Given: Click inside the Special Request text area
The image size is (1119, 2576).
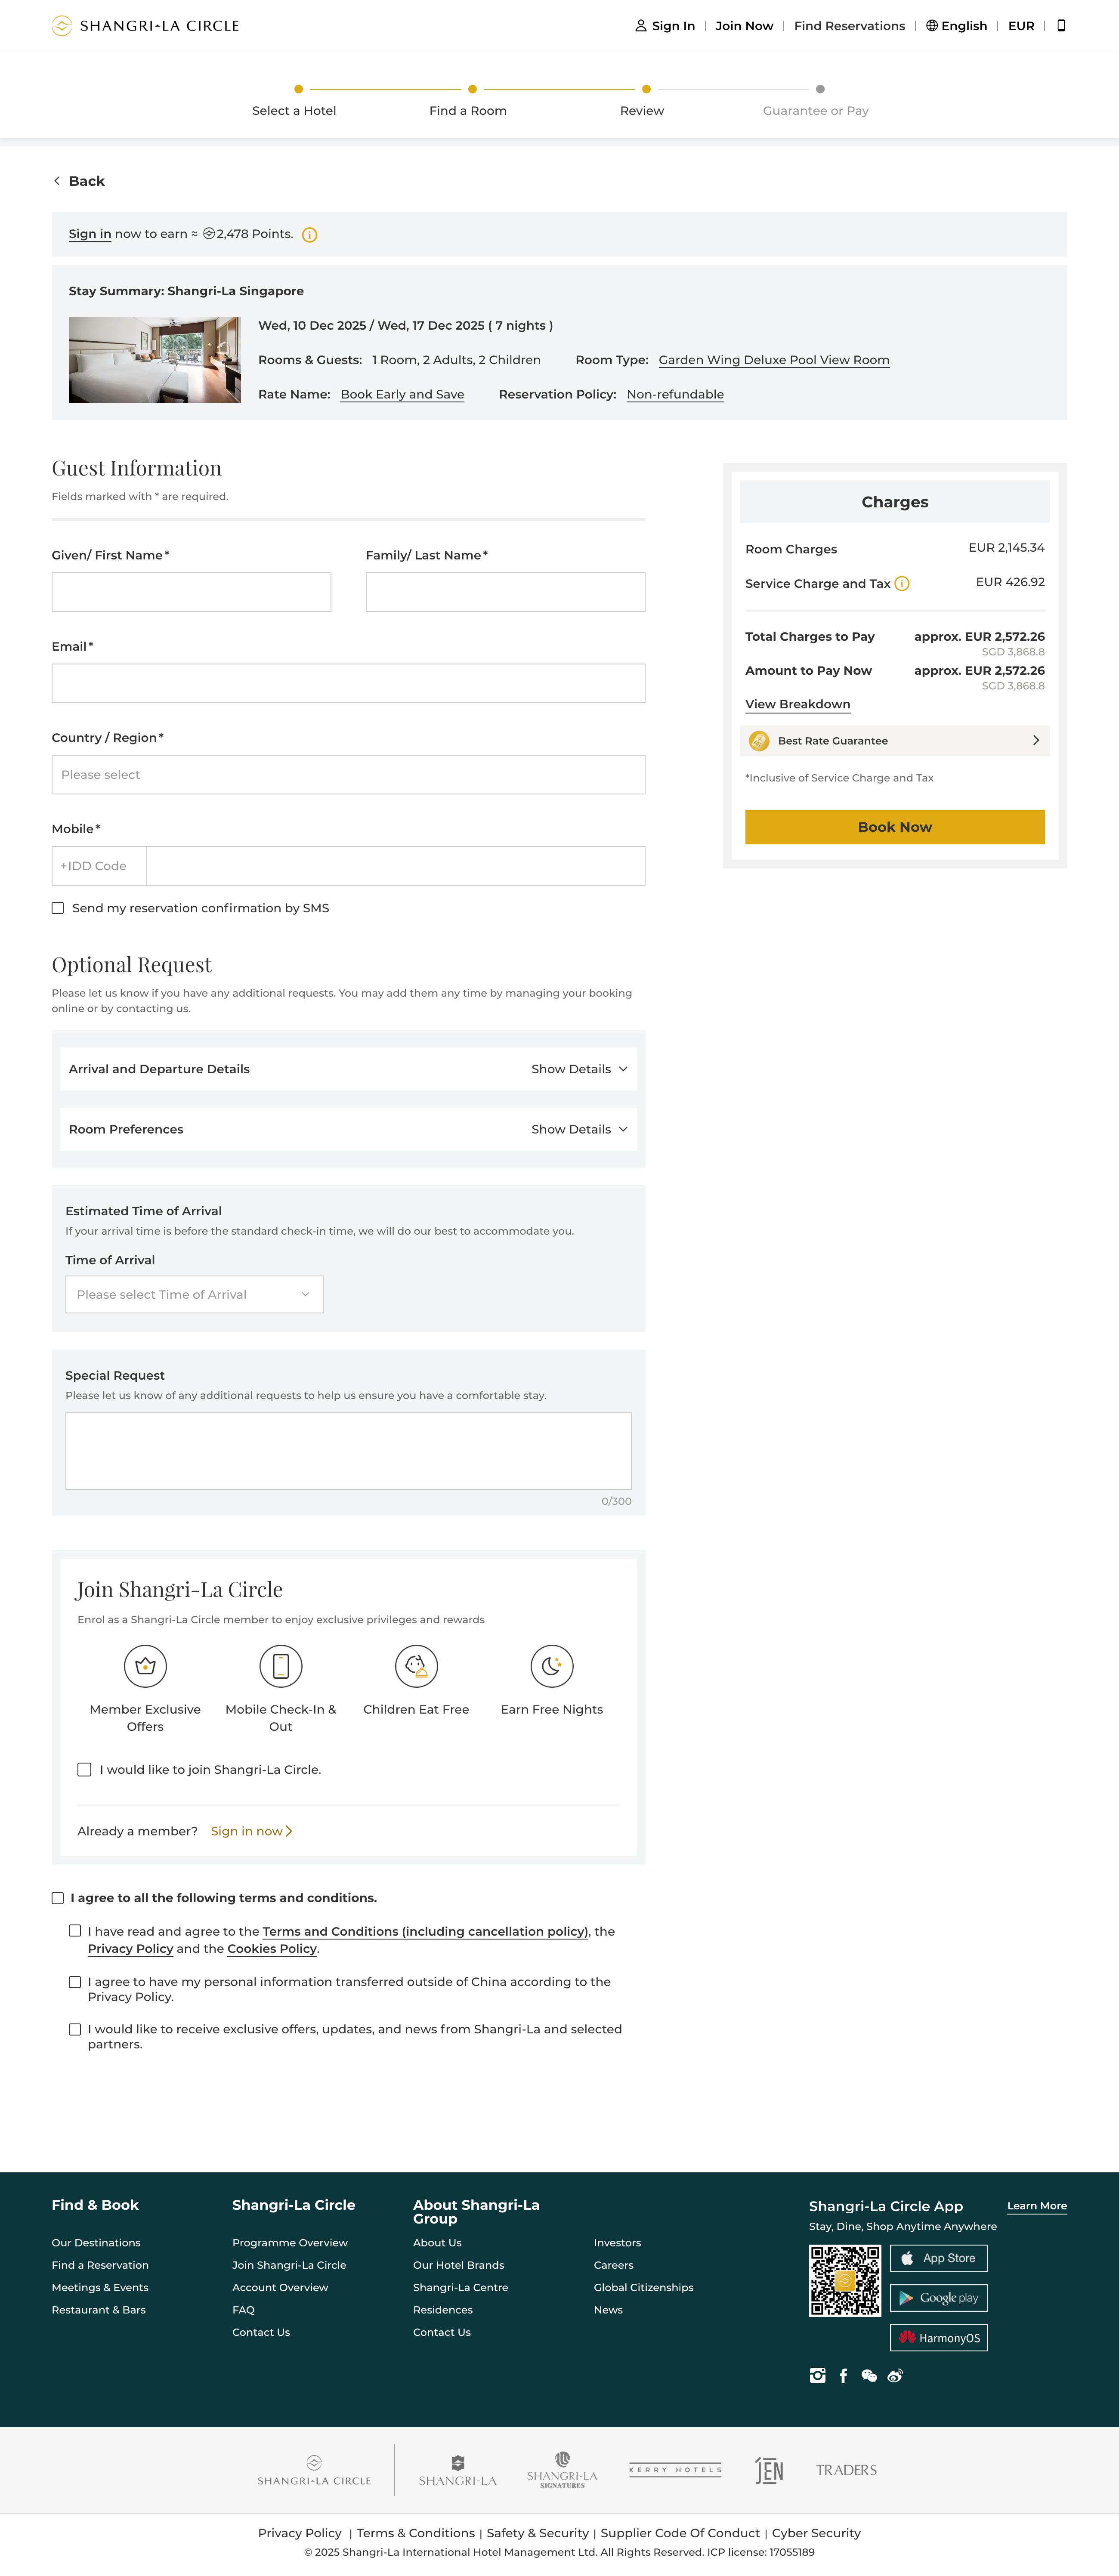Looking at the screenshot, I should pyautogui.click(x=348, y=1450).
